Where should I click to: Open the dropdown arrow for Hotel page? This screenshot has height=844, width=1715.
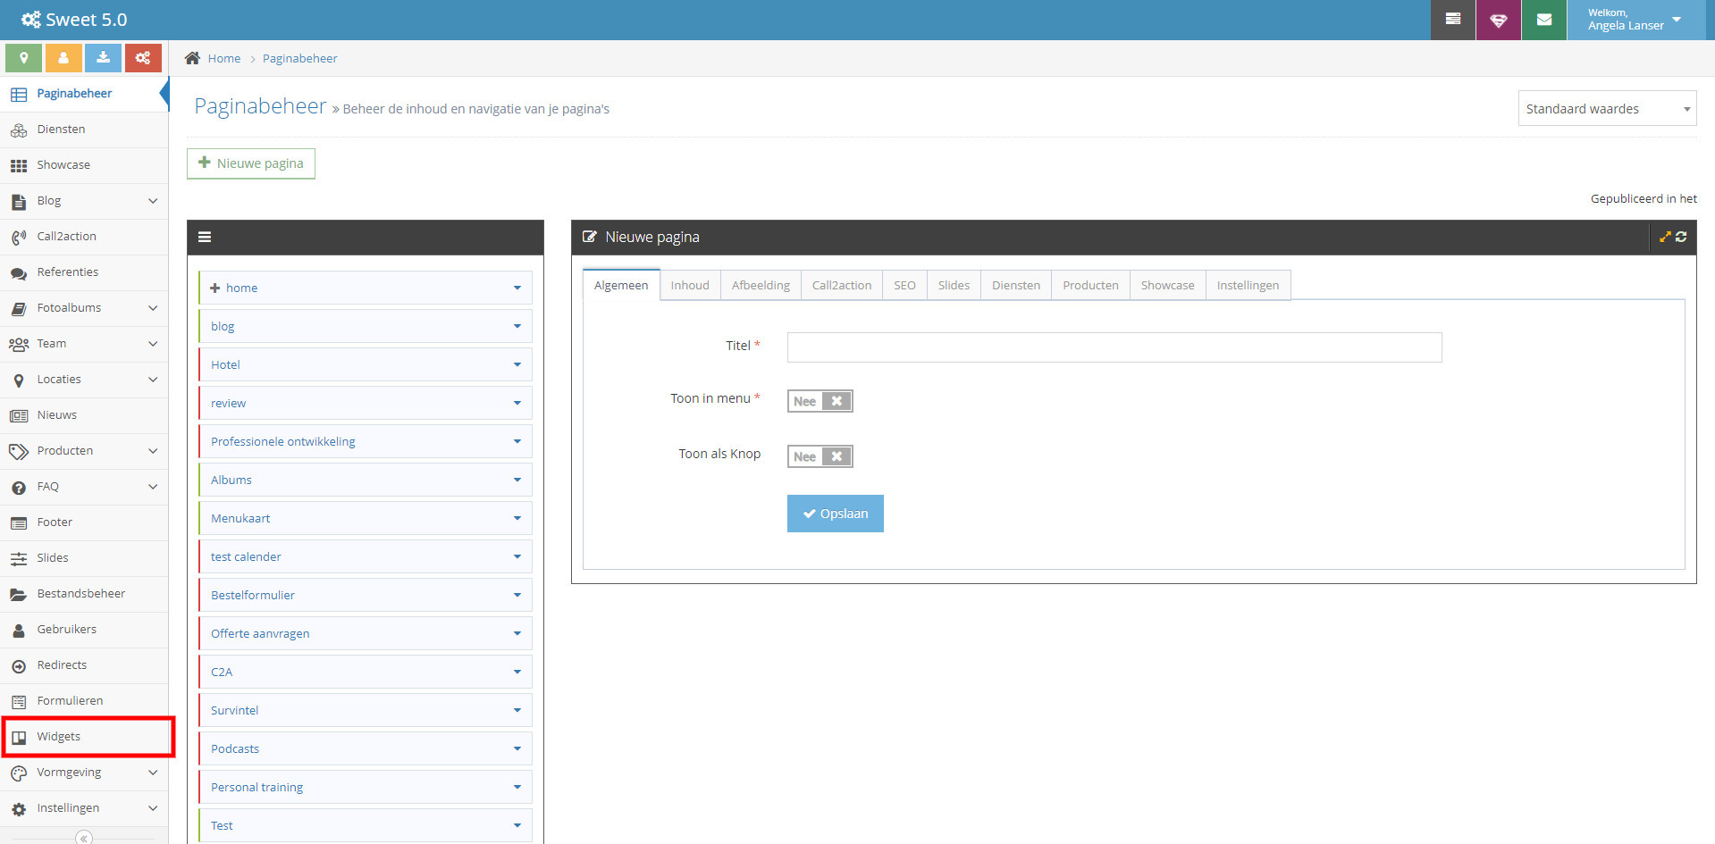click(517, 364)
